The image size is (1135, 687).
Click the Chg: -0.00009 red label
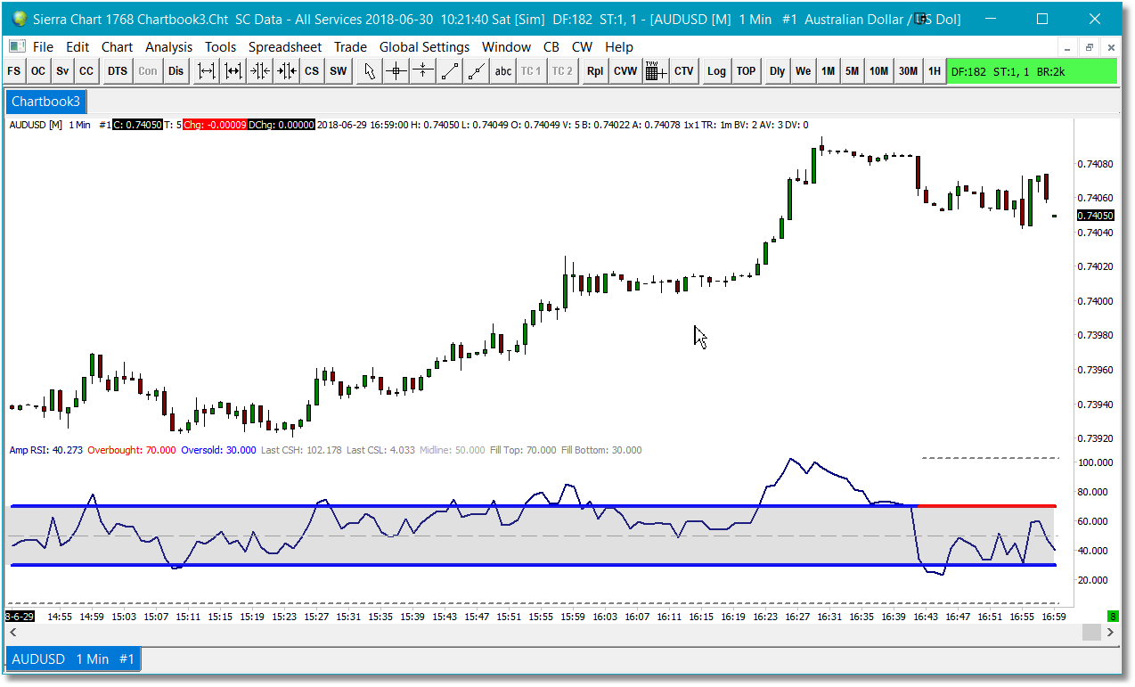click(214, 125)
